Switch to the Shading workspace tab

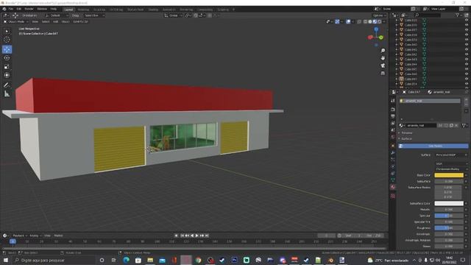pyautogui.click(x=153, y=10)
